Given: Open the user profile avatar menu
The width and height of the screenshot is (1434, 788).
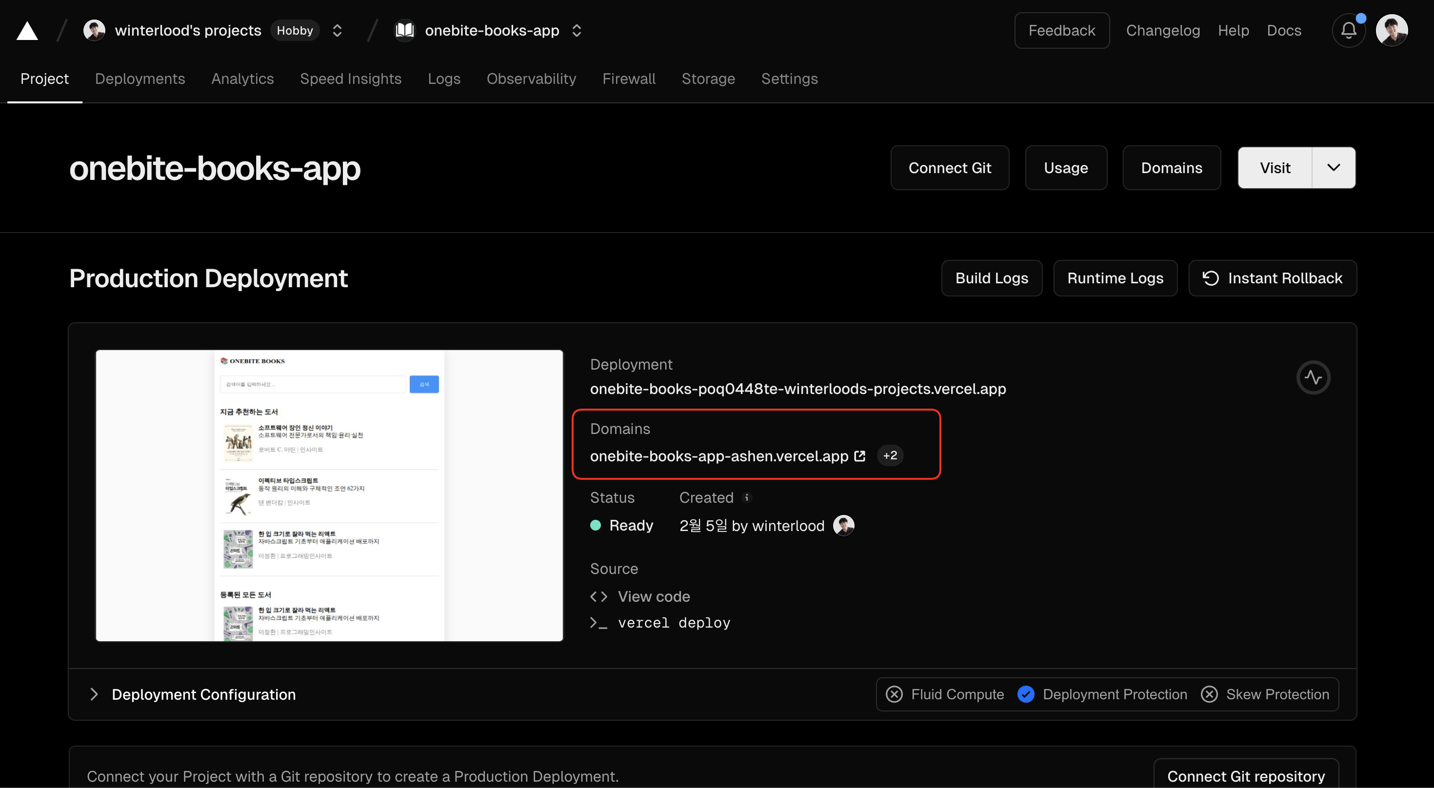Looking at the screenshot, I should (1392, 30).
